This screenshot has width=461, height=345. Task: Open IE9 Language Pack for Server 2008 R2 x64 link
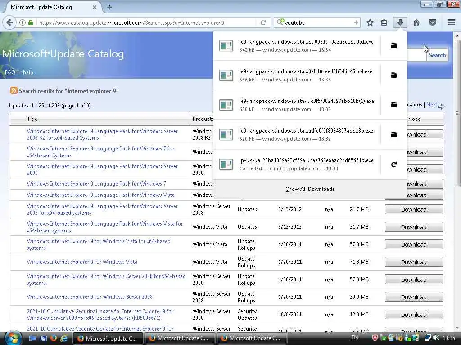[102, 134]
